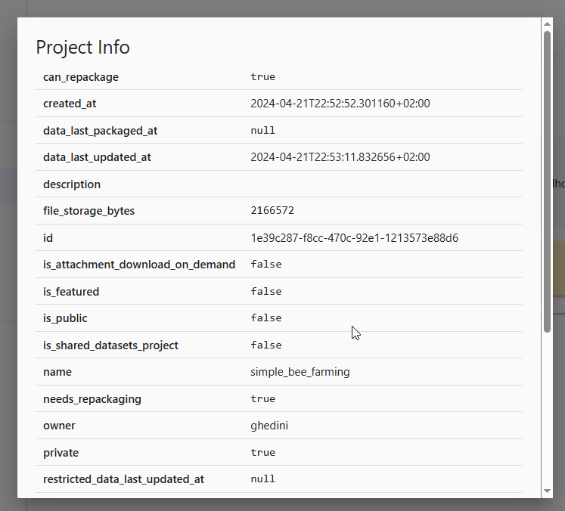Select the data_last_packaged_at label
This screenshot has height=511, width=565.
click(100, 131)
